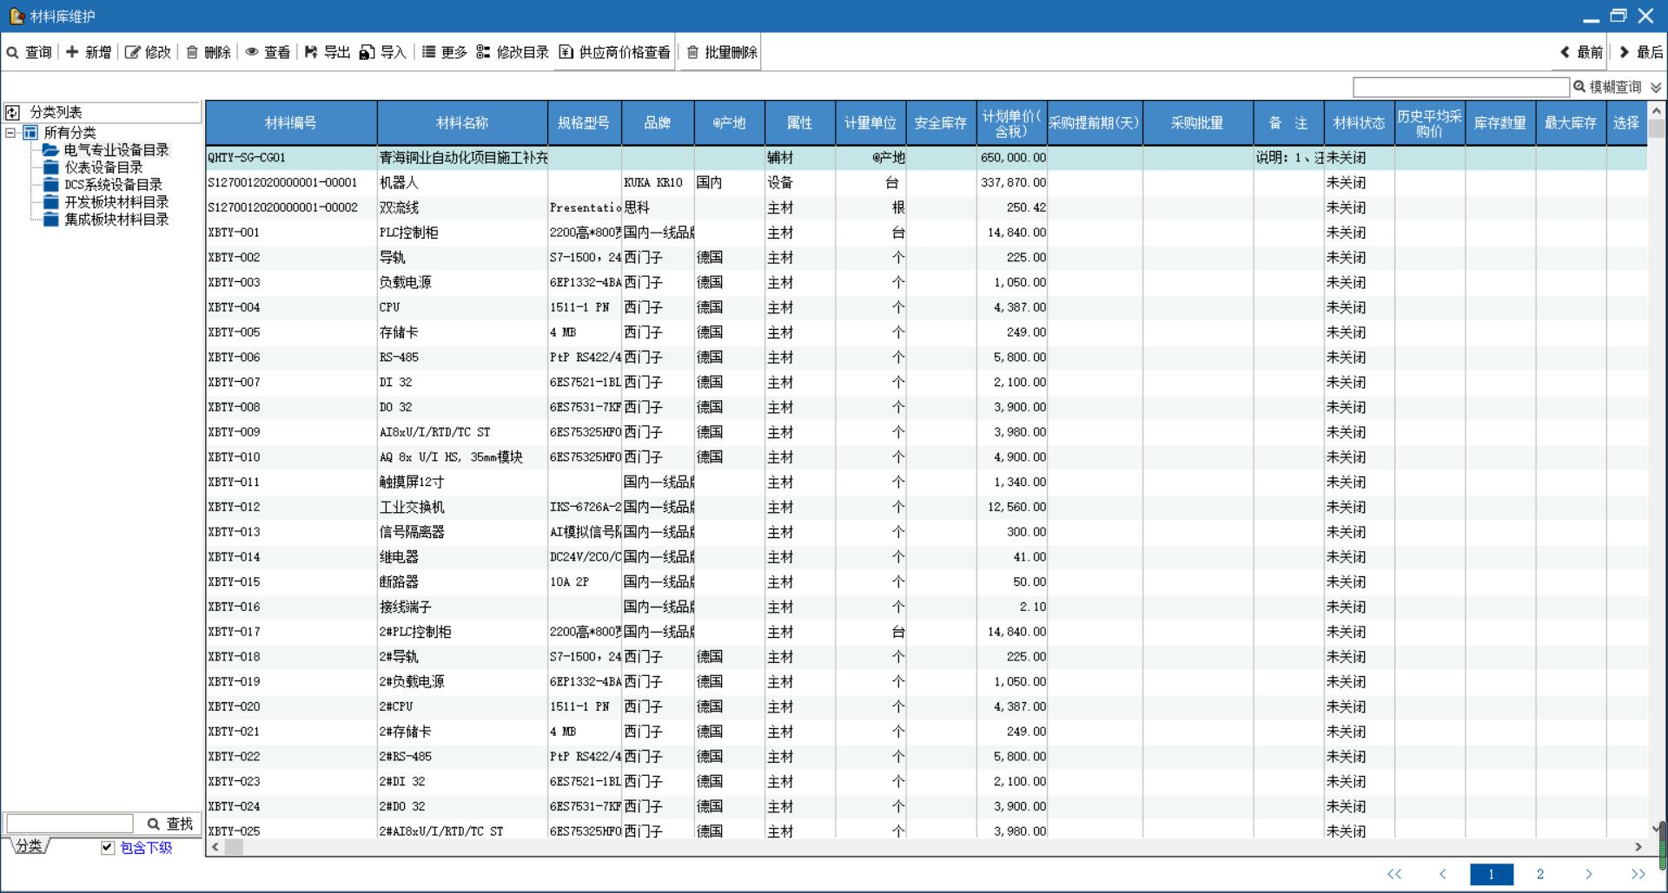1668x893 pixels.
Task: Click the 查询 search toolbar icon
Action: pos(13,53)
